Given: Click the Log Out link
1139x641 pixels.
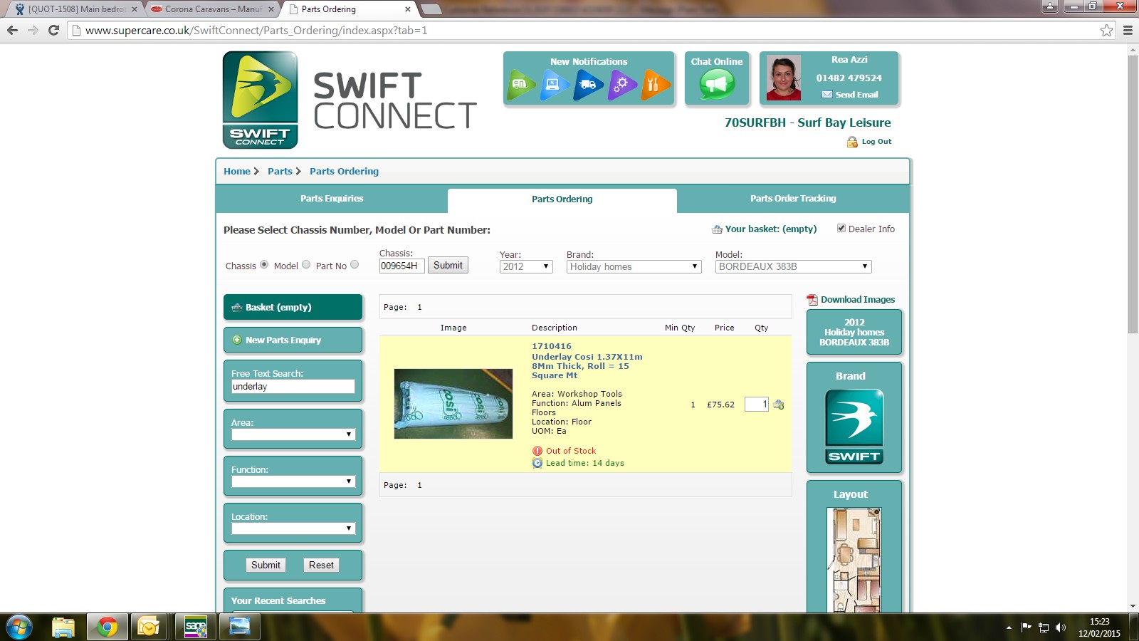Looking at the screenshot, I should (876, 142).
